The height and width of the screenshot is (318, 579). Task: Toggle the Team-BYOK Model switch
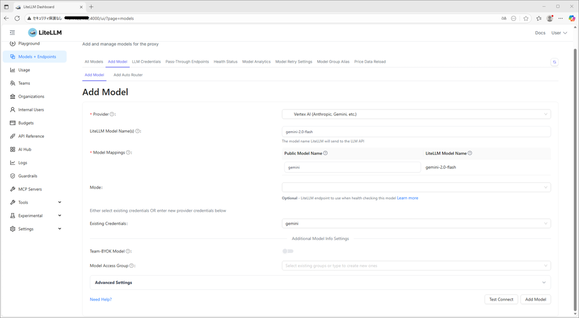[288, 251]
